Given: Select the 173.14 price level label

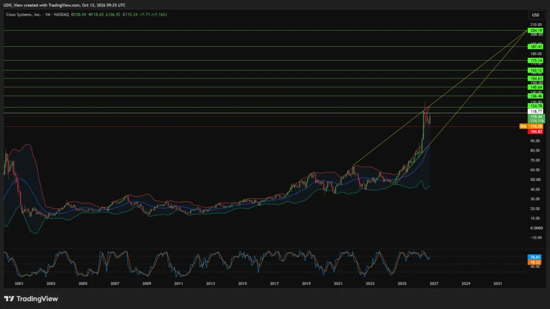Looking at the screenshot, I should (535, 61).
